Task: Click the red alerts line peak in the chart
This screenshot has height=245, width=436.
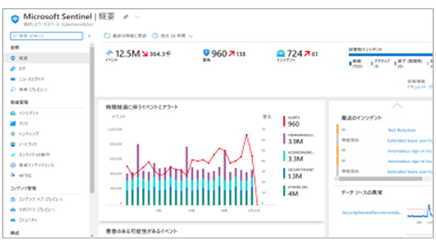Action: click(246, 135)
